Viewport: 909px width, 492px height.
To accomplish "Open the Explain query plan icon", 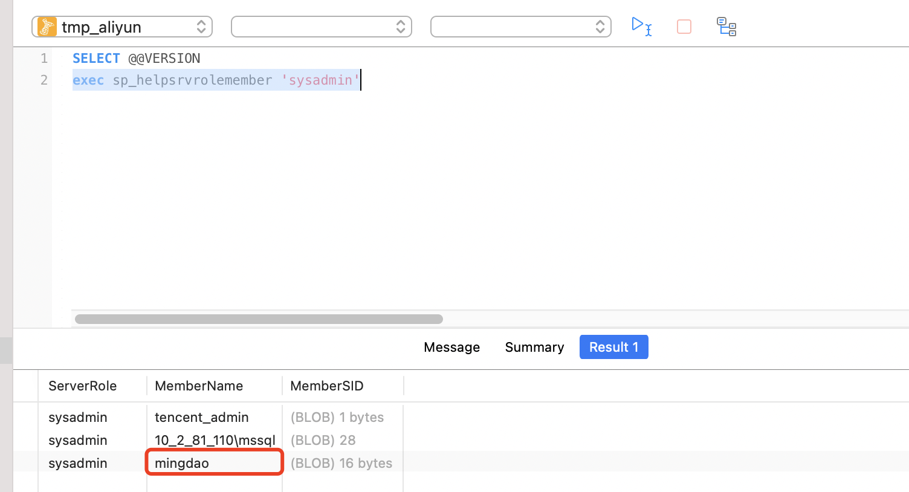I will tap(726, 27).
